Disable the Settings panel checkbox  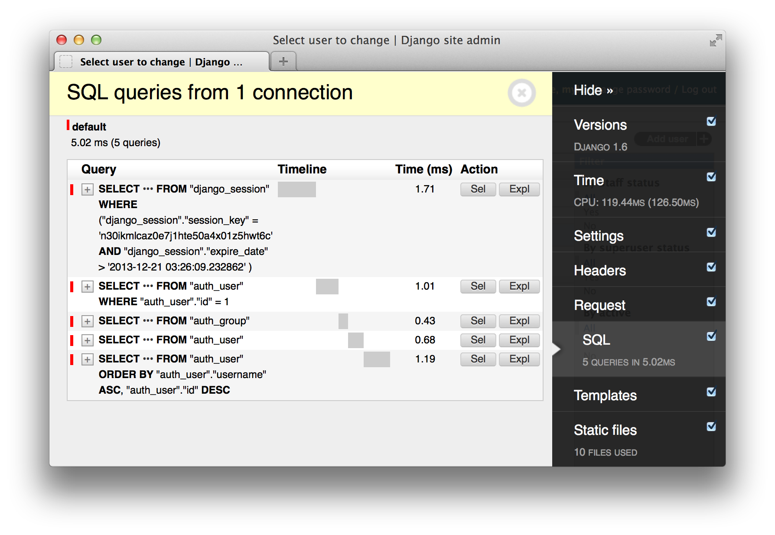(x=711, y=233)
